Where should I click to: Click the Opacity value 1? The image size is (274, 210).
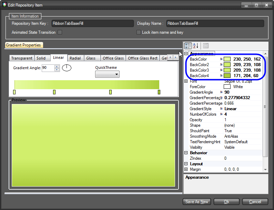225,120
